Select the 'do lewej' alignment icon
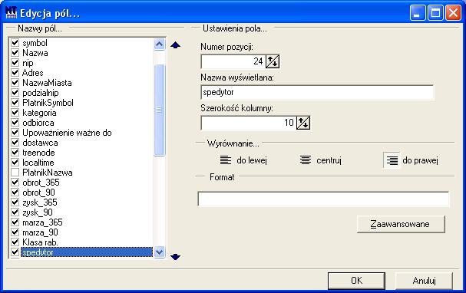466x293 pixels. [226, 160]
